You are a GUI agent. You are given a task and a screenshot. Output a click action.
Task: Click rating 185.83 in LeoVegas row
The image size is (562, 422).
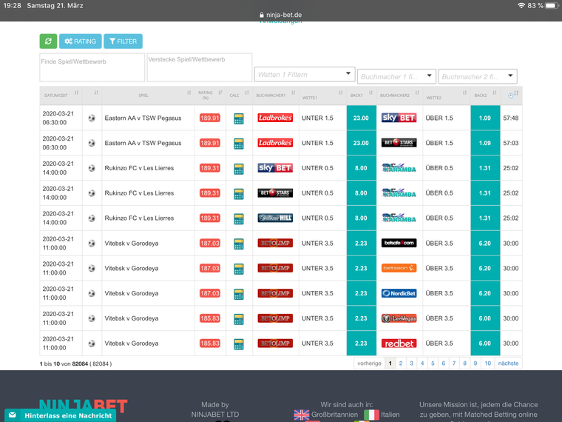pos(210,318)
